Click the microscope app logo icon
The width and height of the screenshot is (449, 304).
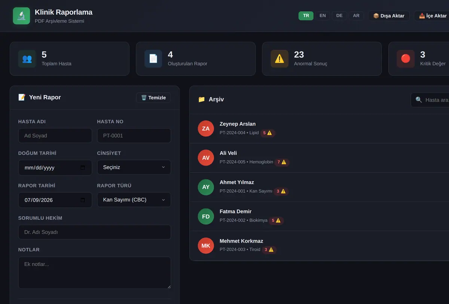21,16
